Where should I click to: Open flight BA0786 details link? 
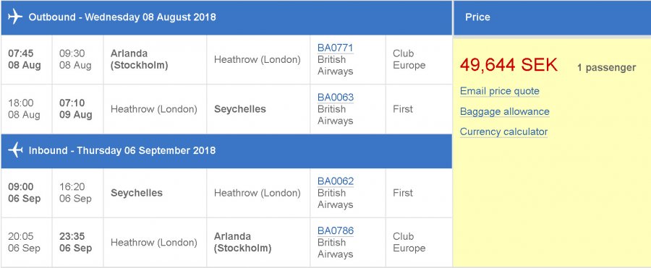coord(336,230)
